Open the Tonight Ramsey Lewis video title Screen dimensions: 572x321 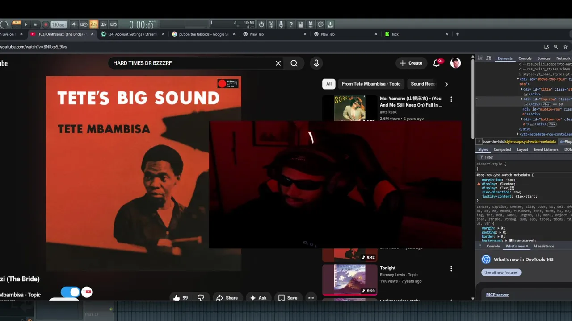(387, 268)
